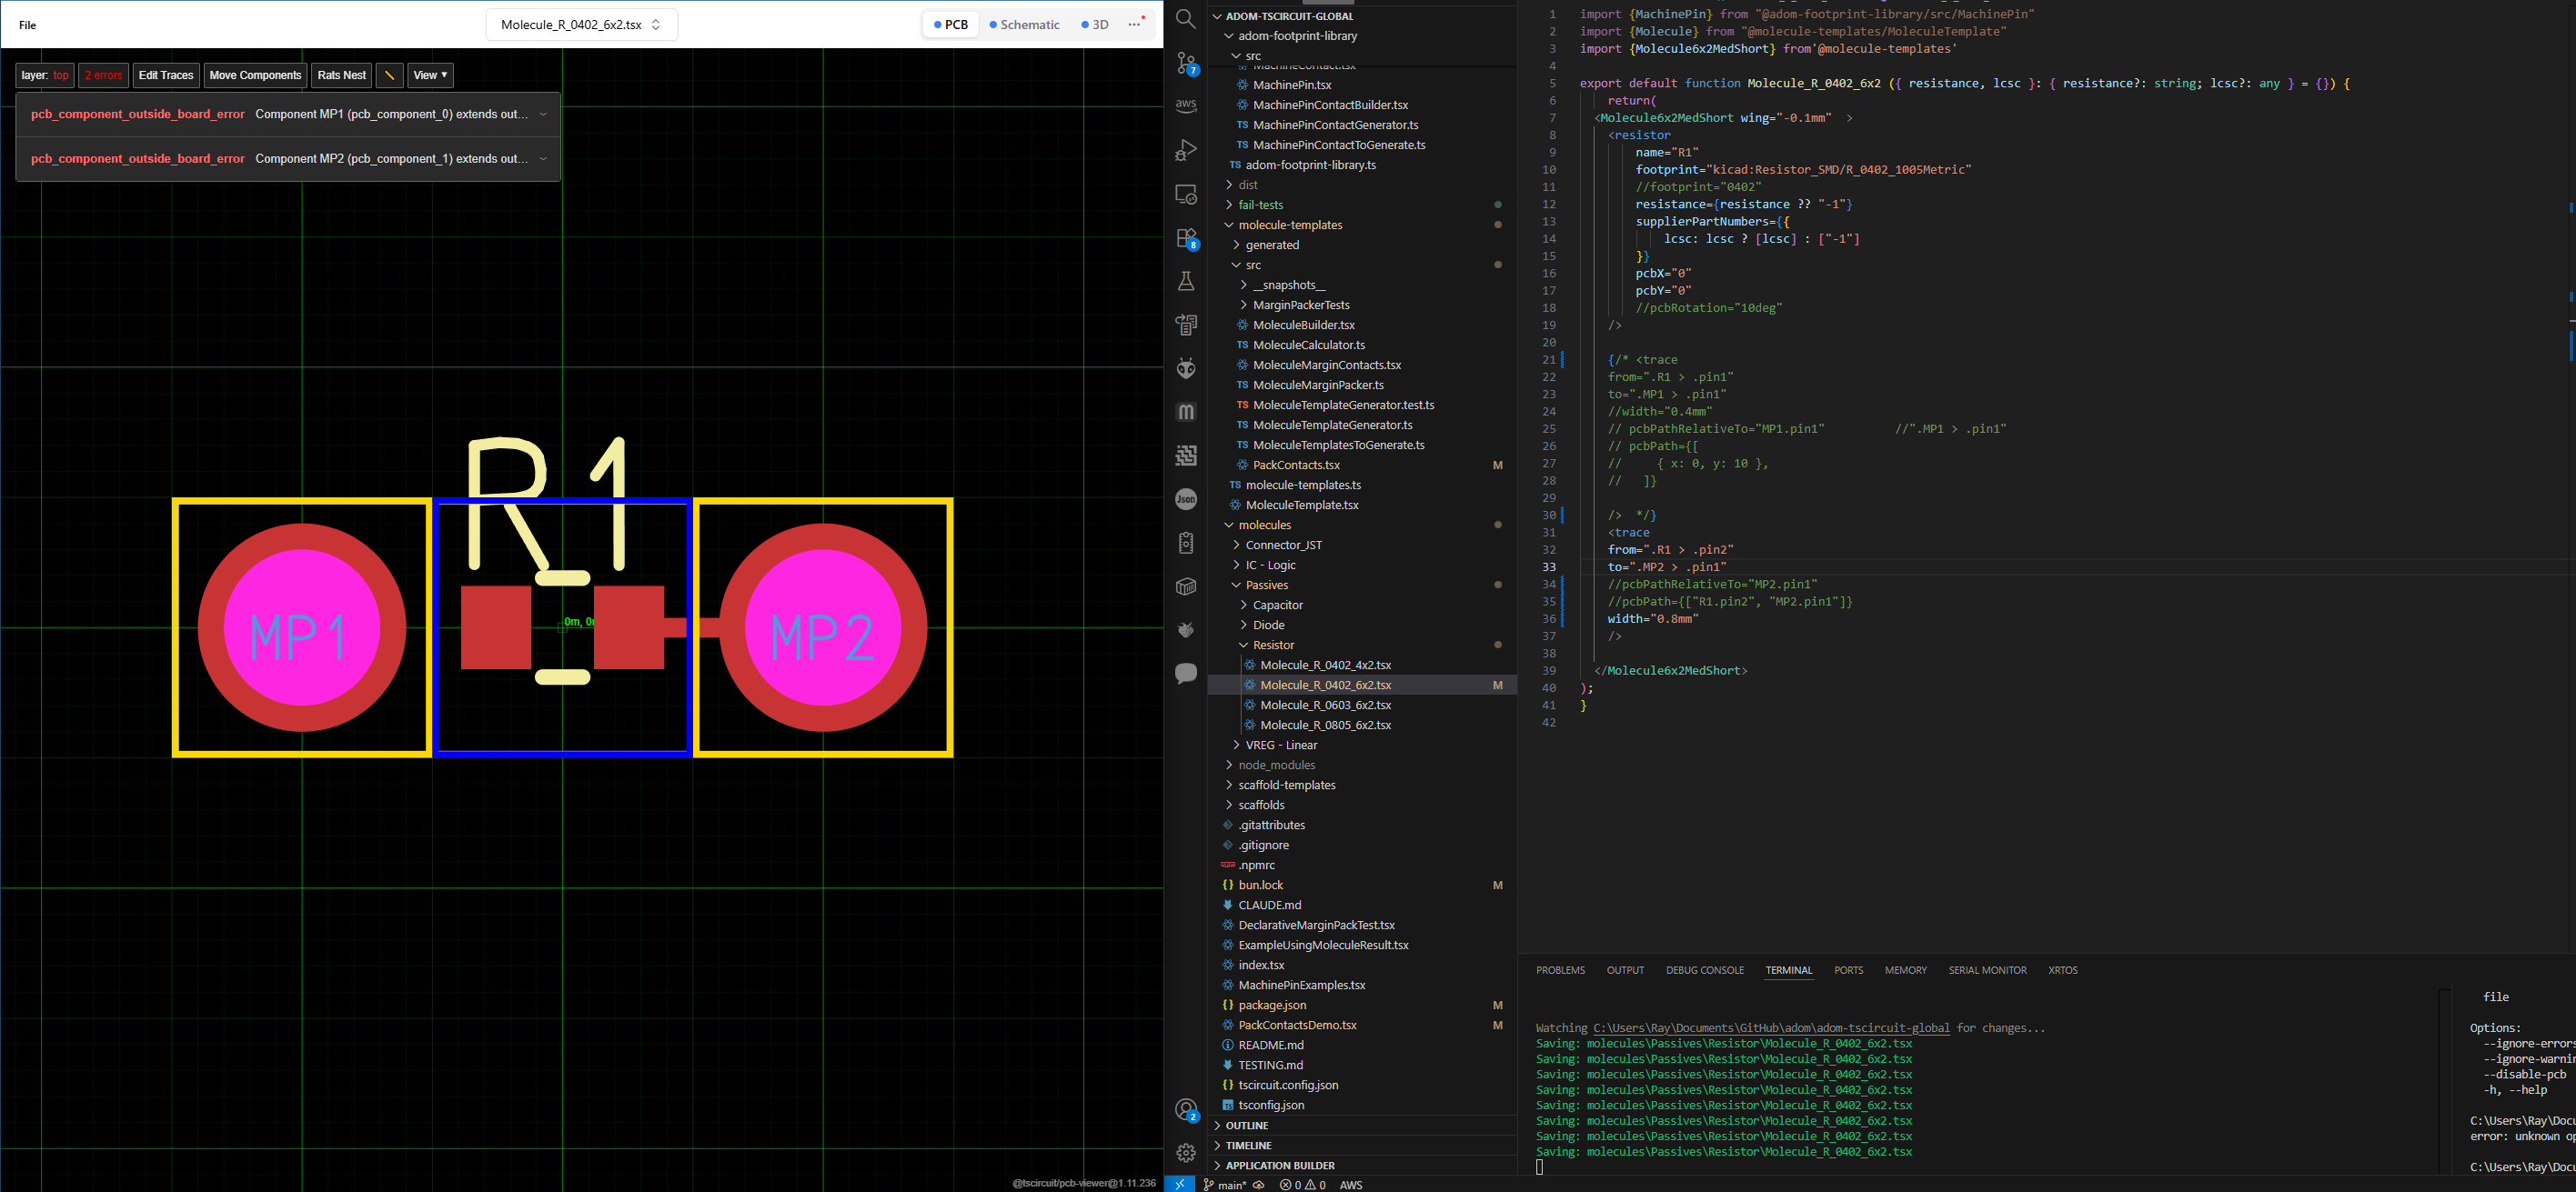
Task: Click the Manage gear icon
Action: tap(1186, 1153)
